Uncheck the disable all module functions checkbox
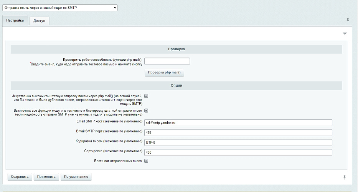Screen dimensions: 358x192 (146, 111)
